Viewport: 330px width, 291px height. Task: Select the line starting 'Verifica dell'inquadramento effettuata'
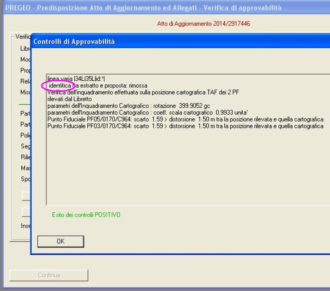coord(143,92)
